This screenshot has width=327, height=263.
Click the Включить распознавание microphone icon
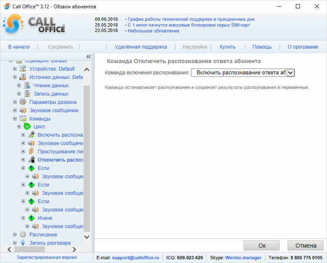31,135
